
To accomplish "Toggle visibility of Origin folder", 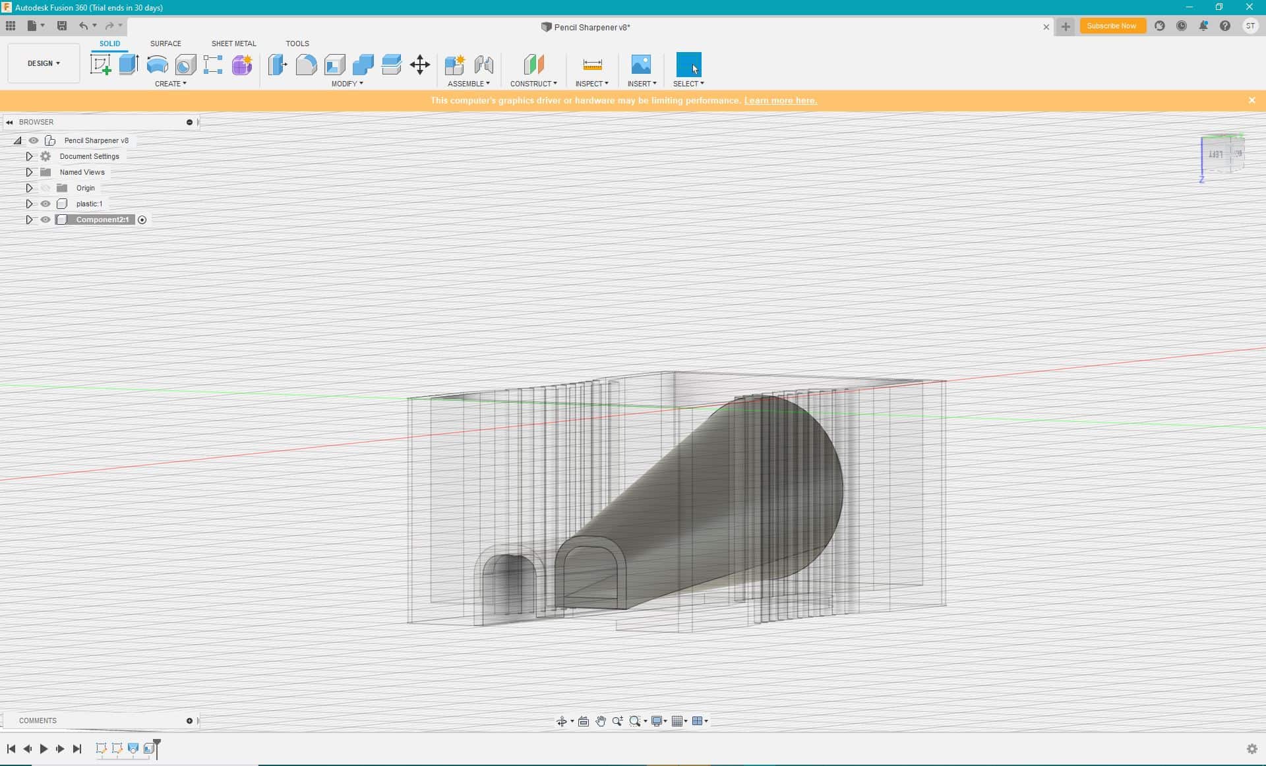I will click(x=45, y=188).
